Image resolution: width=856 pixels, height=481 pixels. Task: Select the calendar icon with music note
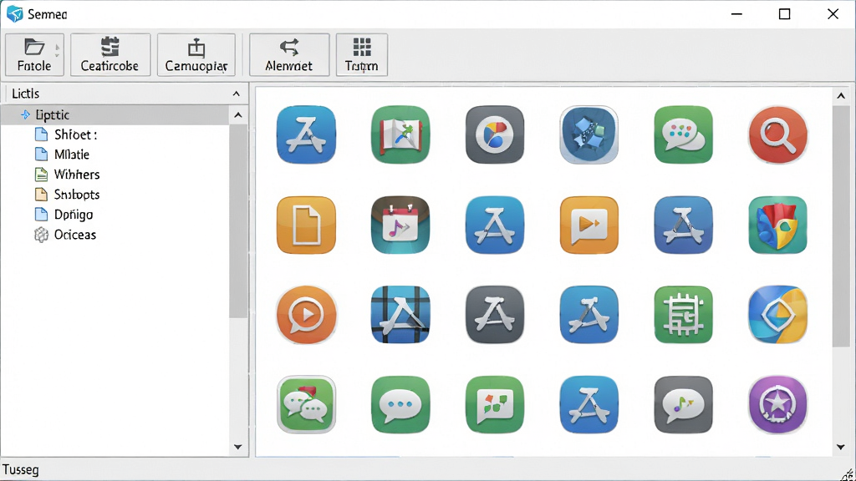(400, 225)
